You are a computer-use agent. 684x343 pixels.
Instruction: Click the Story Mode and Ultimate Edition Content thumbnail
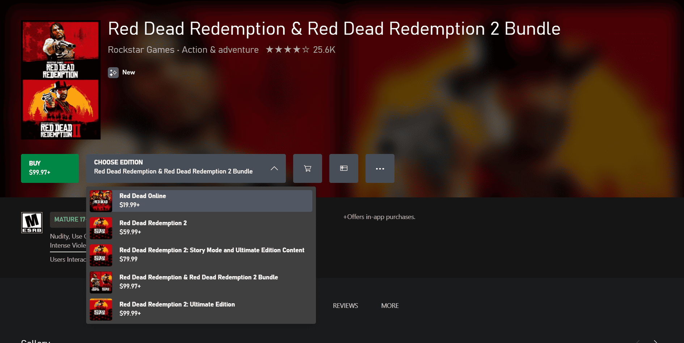(x=101, y=255)
